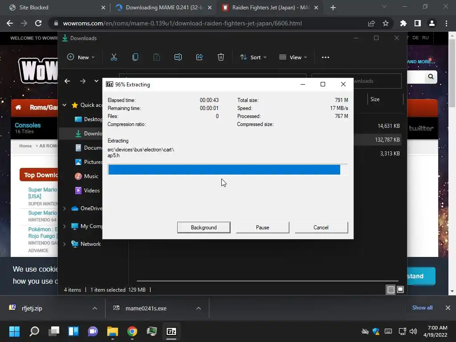Click the Home breadcrumb link on wowroms
Viewport: 456px width, 342px height.
pyautogui.click(x=25, y=146)
